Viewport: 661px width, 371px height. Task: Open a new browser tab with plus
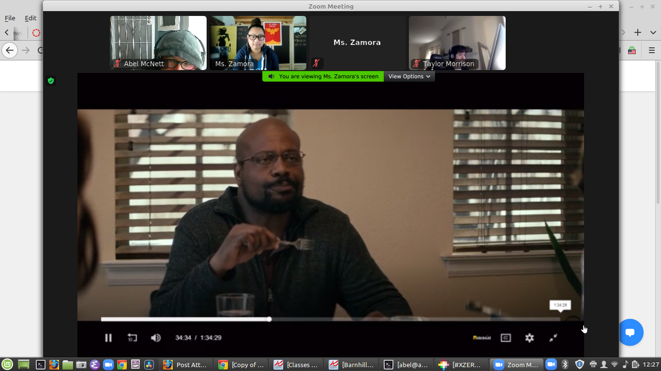click(638, 32)
